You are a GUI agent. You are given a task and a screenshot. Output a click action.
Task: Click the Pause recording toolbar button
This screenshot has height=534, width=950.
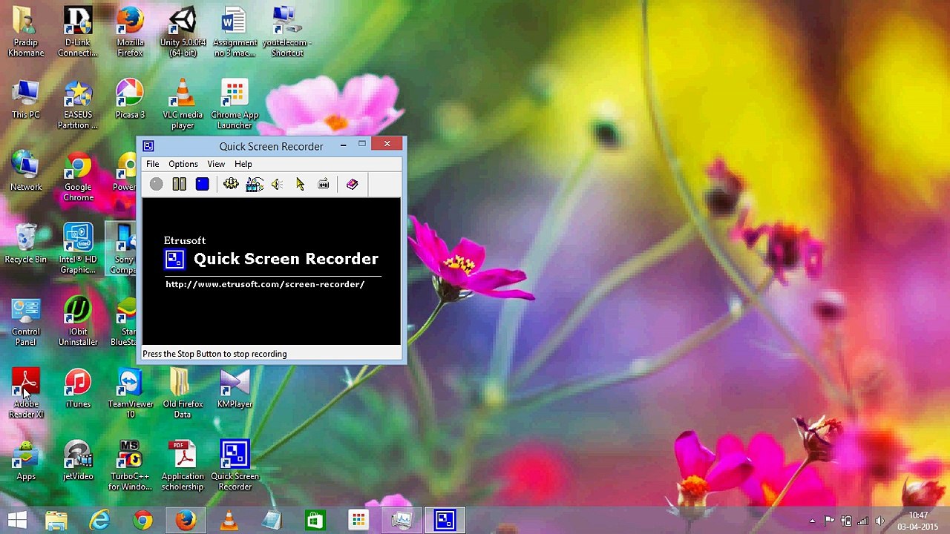click(179, 184)
